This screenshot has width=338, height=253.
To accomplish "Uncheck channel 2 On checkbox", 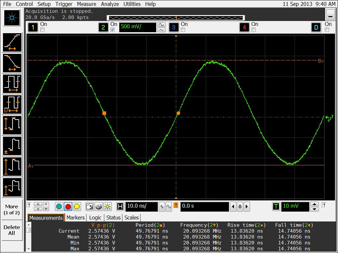I will click(x=113, y=30).
